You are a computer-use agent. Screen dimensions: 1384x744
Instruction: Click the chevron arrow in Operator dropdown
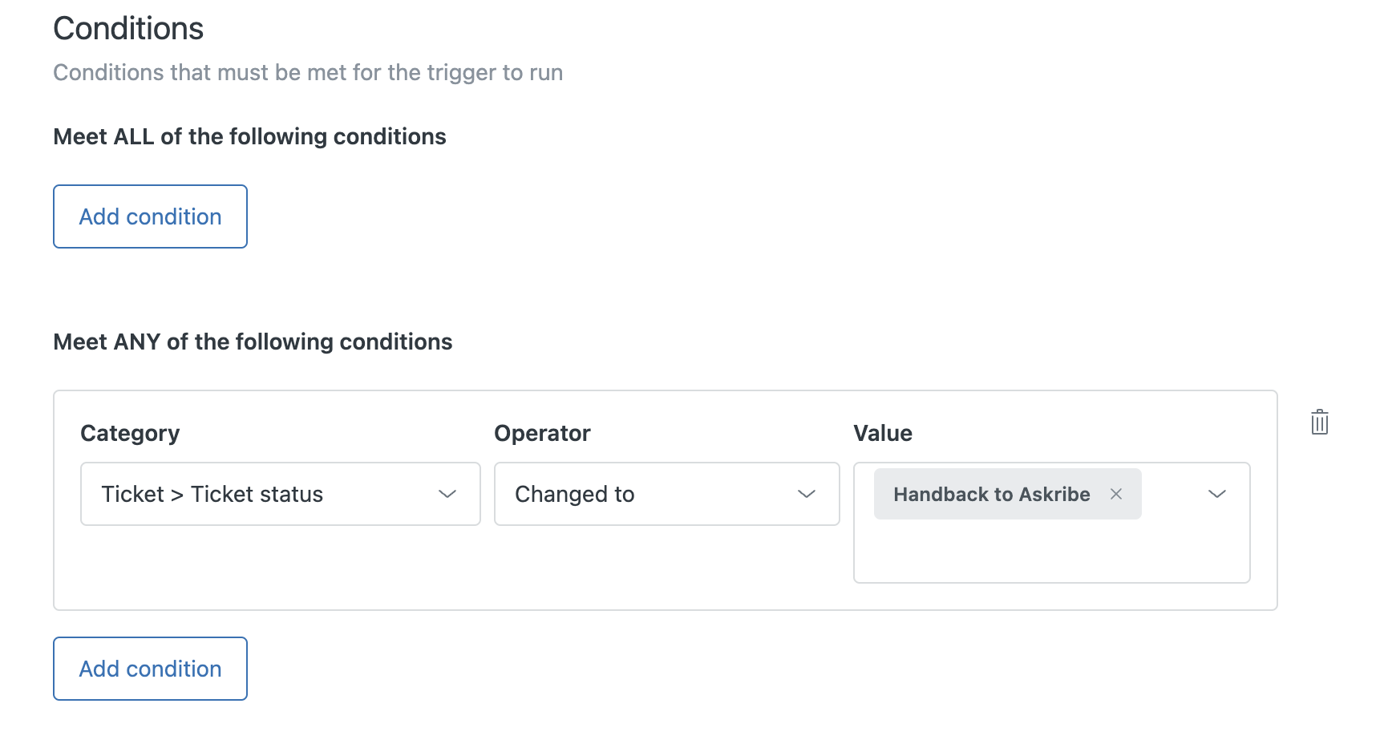(x=807, y=494)
